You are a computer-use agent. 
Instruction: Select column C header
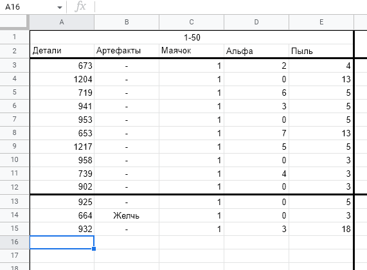point(192,22)
